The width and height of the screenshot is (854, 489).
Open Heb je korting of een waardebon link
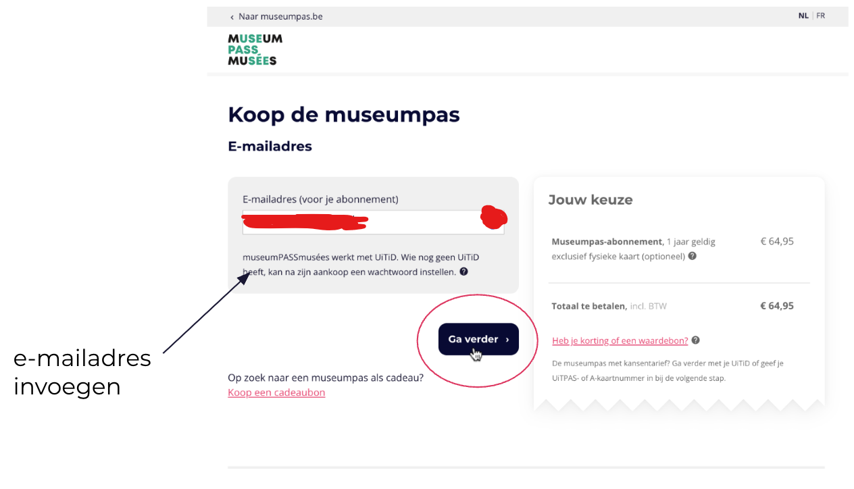[x=620, y=340]
